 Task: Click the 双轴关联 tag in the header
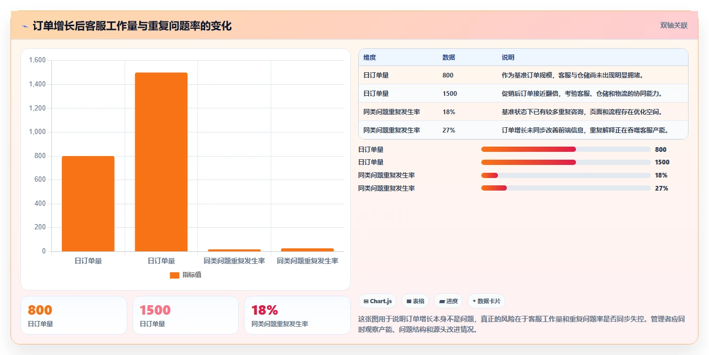pos(673,25)
